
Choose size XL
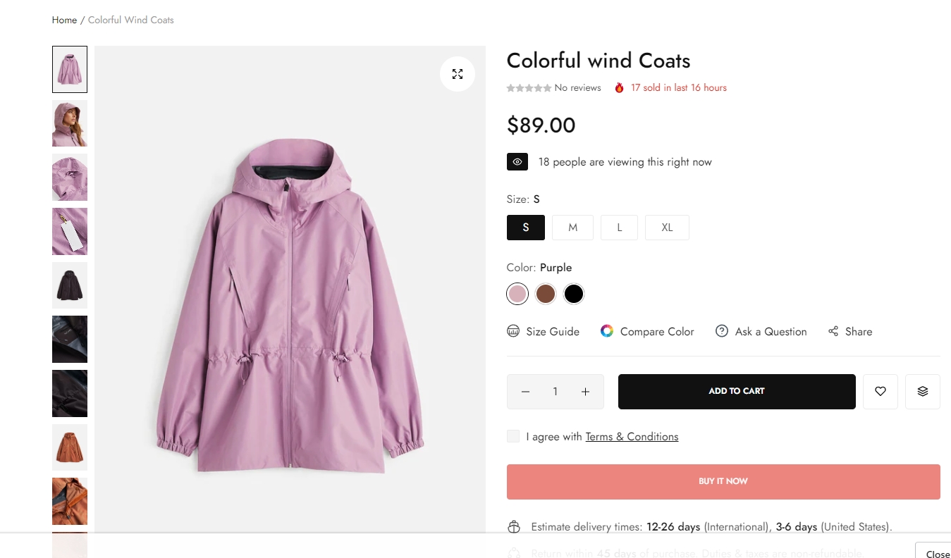click(x=667, y=228)
